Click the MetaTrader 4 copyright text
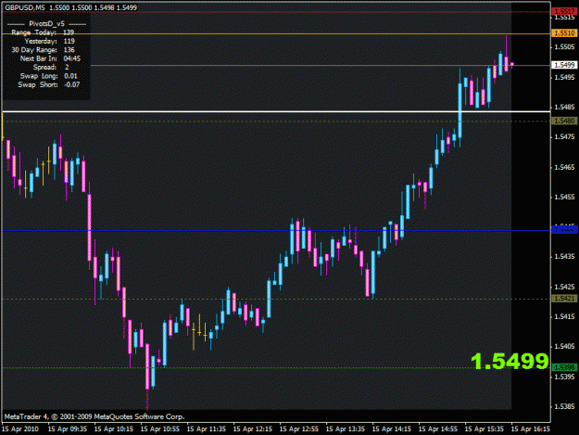Screen dimensions: 579x435 pyautogui.click(x=94, y=416)
